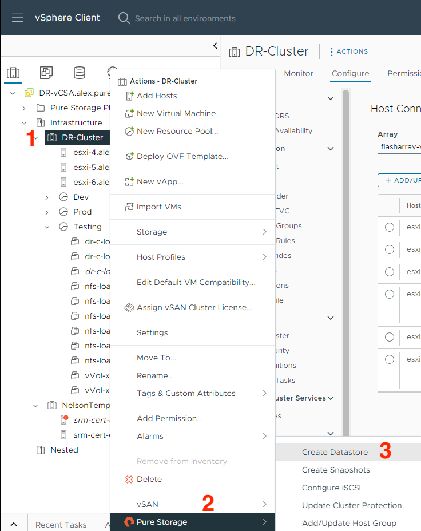The height and width of the screenshot is (531, 421).
Task: Switch to the Monitor tab
Action: pyautogui.click(x=299, y=73)
